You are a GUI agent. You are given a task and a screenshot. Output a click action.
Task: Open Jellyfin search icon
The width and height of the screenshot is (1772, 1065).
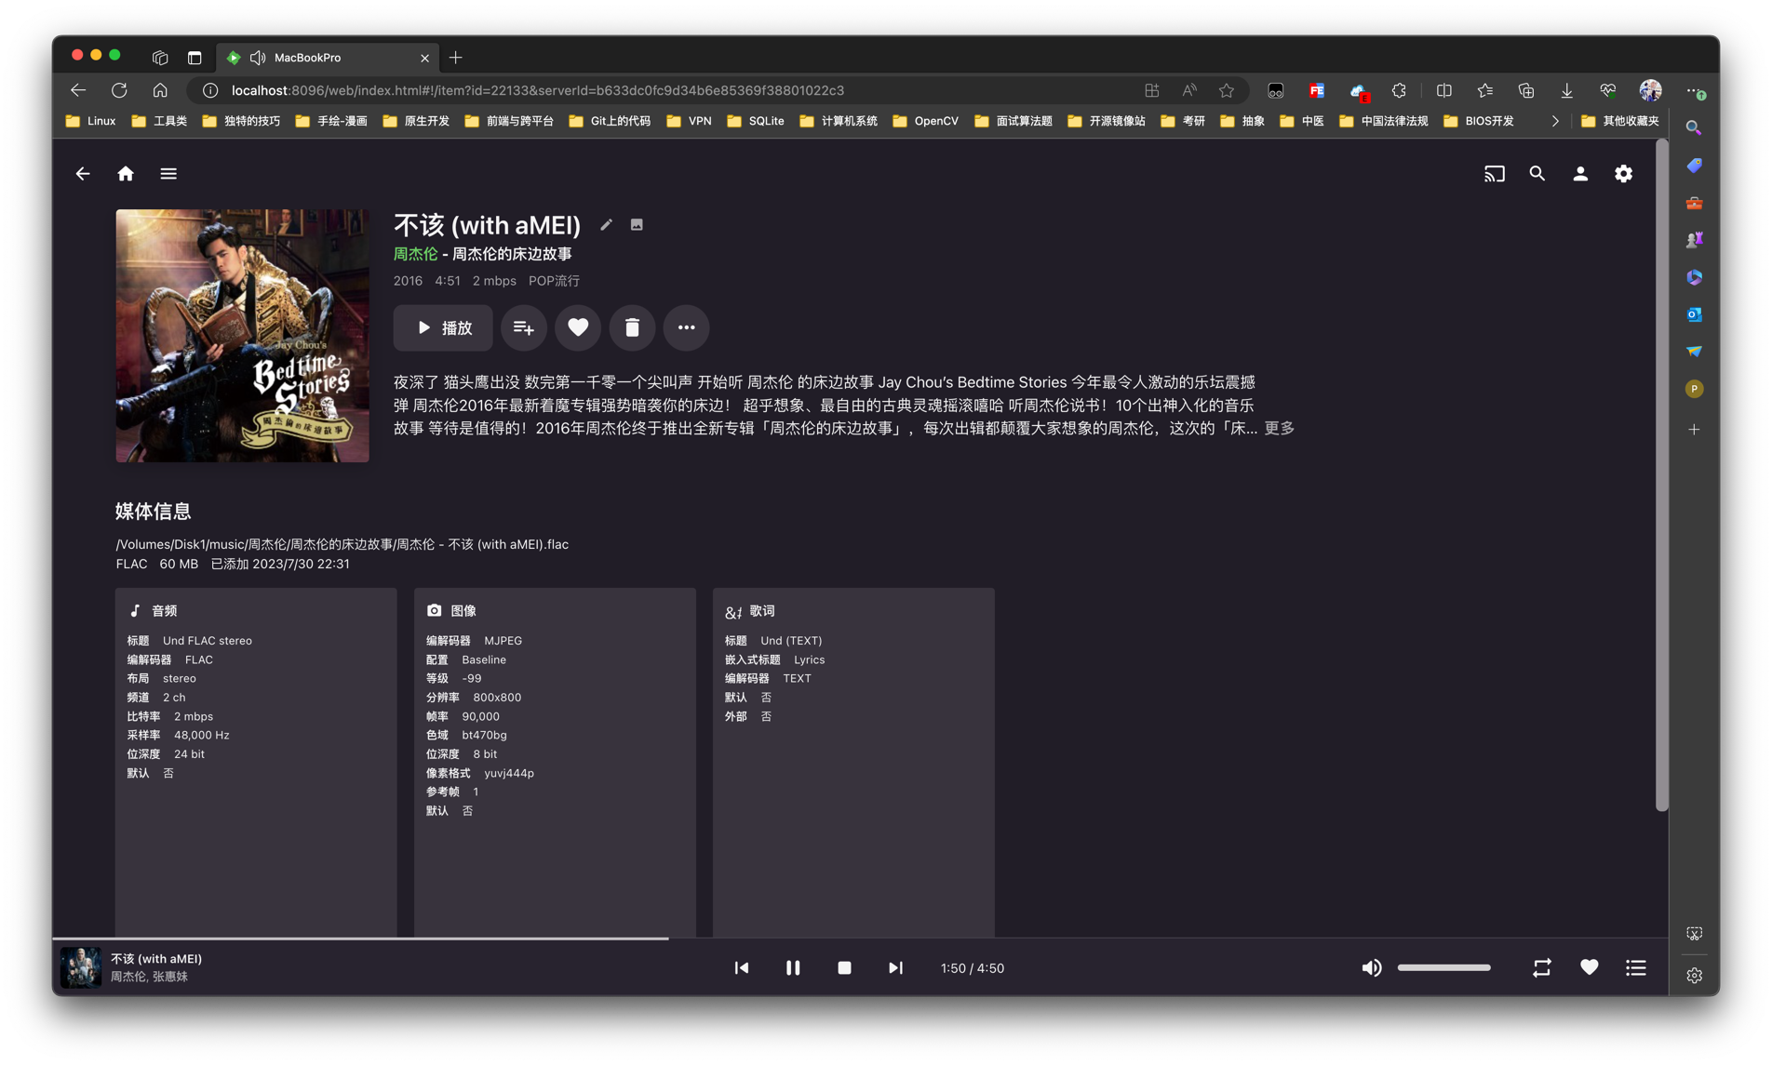pos(1537,174)
